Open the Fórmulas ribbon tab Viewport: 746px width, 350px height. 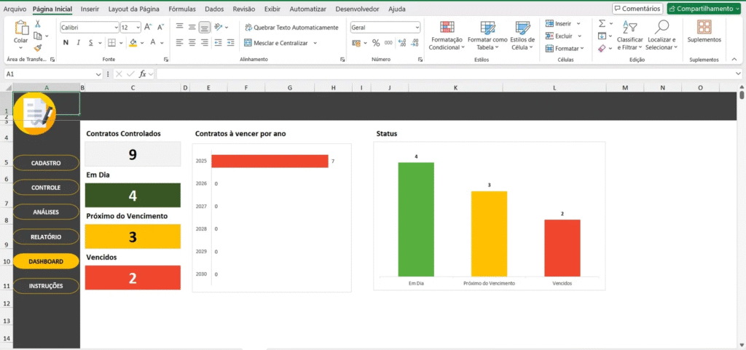(181, 9)
